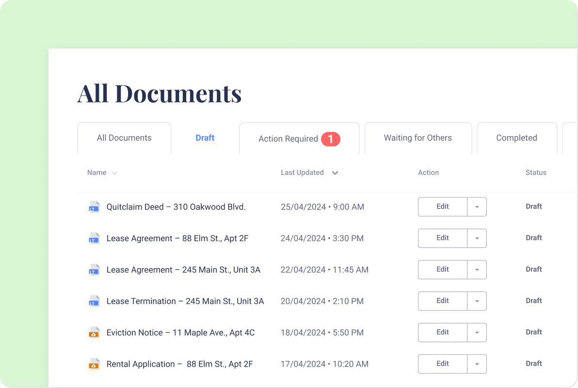Edit the Lease Termination document

(443, 301)
